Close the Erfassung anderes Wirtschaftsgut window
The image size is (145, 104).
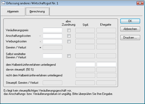[x=140, y=3]
